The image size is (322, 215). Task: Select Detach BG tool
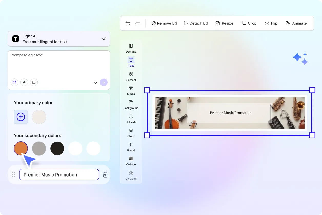tap(196, 23)
